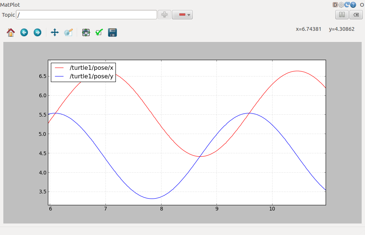Click inside the Topic input field
365x235 pixels.
85,14
